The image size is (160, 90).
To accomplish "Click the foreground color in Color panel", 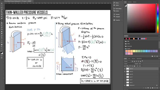I will 125,5.
